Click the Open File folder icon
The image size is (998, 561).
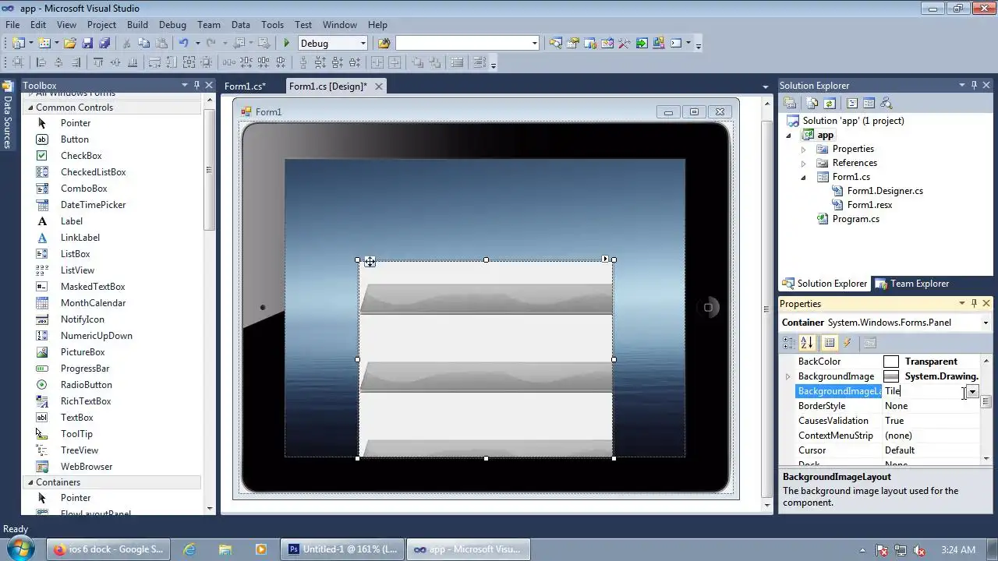[x=70, y=44]
